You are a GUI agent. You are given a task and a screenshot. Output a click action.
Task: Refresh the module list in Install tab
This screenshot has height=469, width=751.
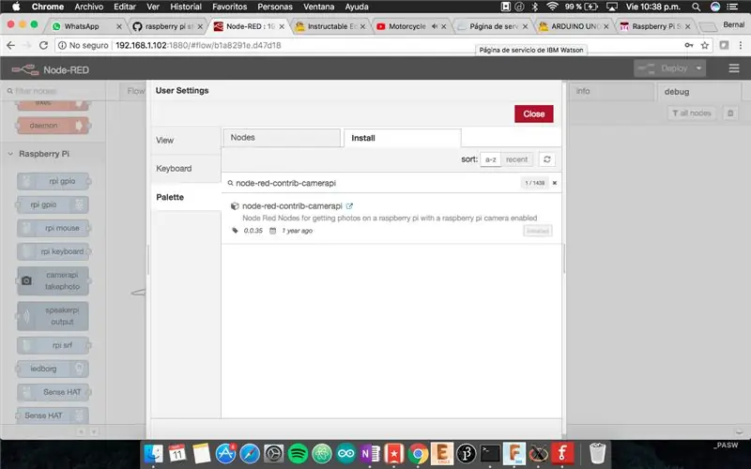547,159
